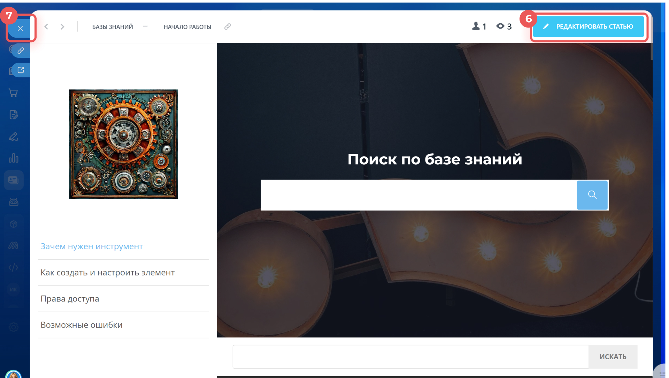Viewport: 669px width, 378px height.
Task: Click the ИСКАТЬ button
Action: (613, 357)
